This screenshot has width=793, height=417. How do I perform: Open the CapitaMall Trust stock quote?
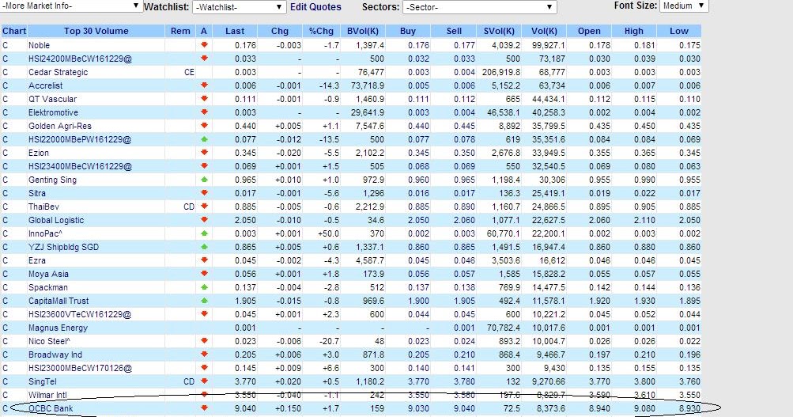tap(59, 301)
